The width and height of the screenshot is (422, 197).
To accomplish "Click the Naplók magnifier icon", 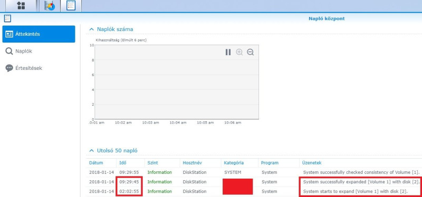I will tap(9, 51).
